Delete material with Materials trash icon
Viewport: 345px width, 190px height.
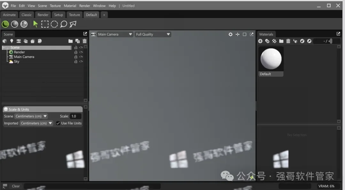point(288,41)
